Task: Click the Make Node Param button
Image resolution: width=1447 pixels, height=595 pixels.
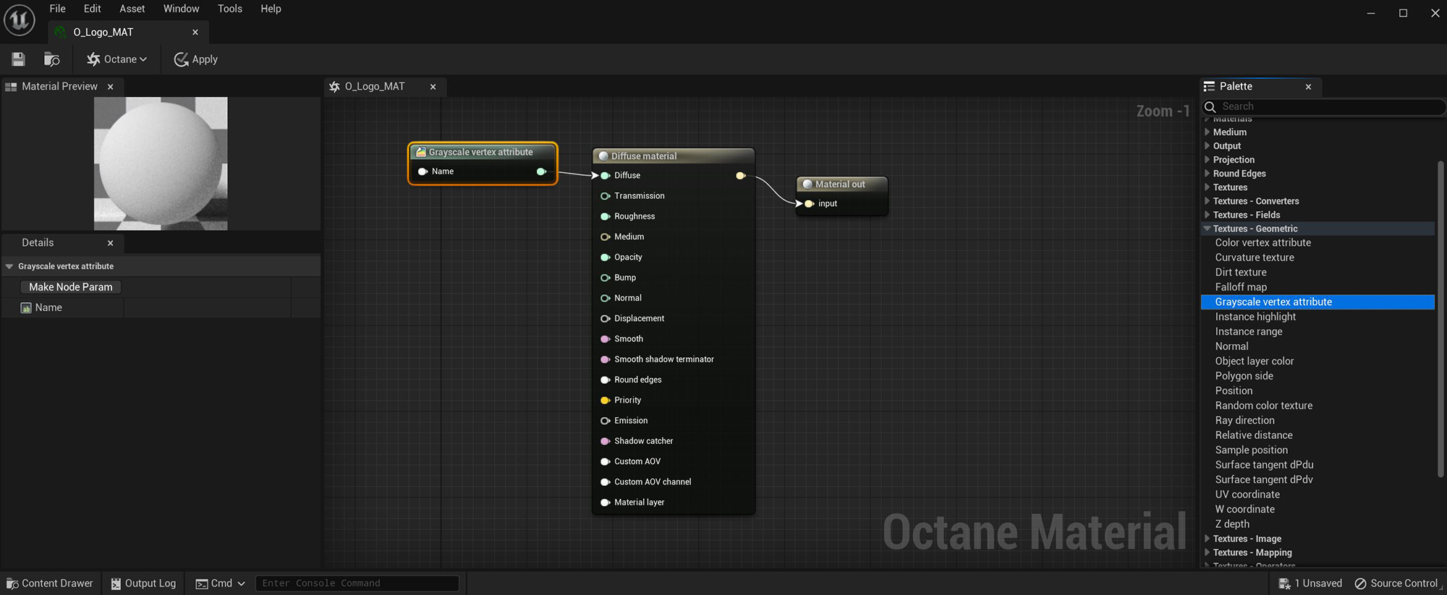Action: 71,287
